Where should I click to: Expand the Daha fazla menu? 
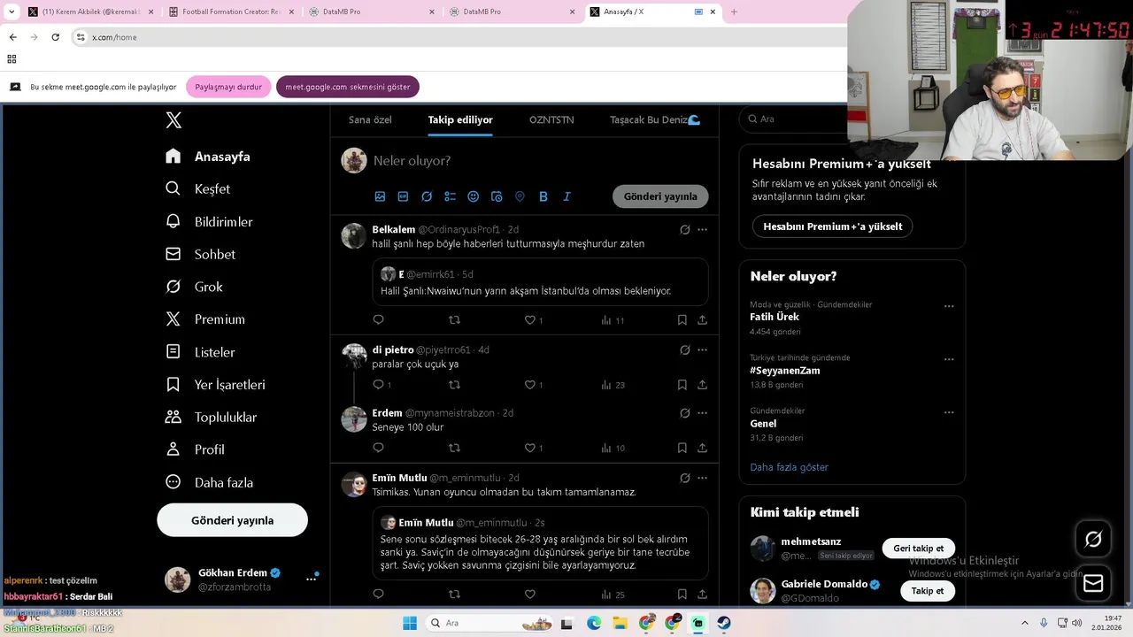pyautogui.click(x=209, y=482)
